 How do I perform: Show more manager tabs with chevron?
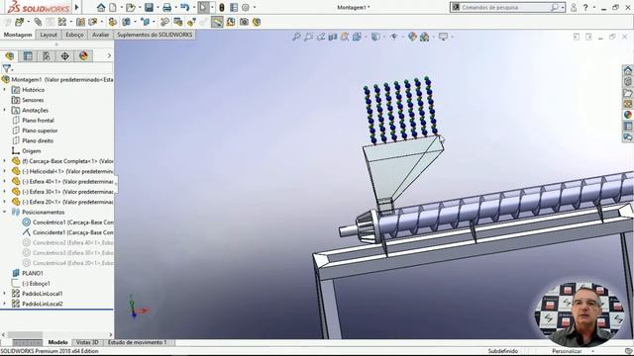click(x=109, y=55)
